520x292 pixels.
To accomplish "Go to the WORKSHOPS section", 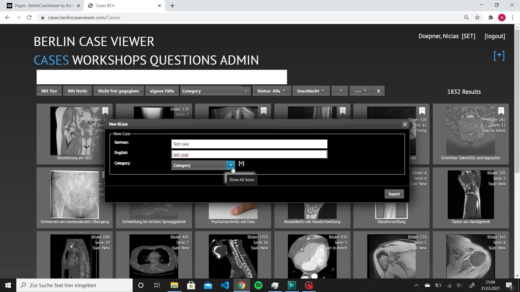I will tap(110, 60).
